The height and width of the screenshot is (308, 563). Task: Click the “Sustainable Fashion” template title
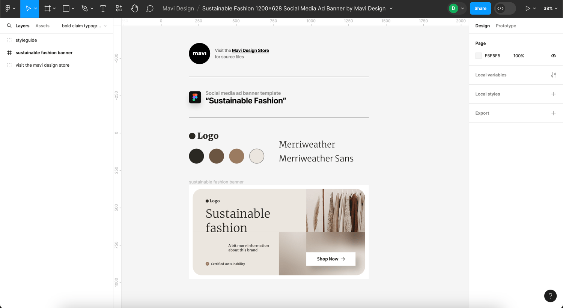click(x=246, y=101)
